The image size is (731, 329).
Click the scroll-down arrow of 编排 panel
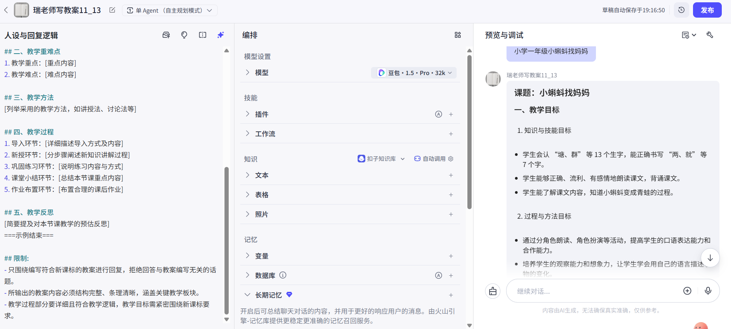[469, 326]
